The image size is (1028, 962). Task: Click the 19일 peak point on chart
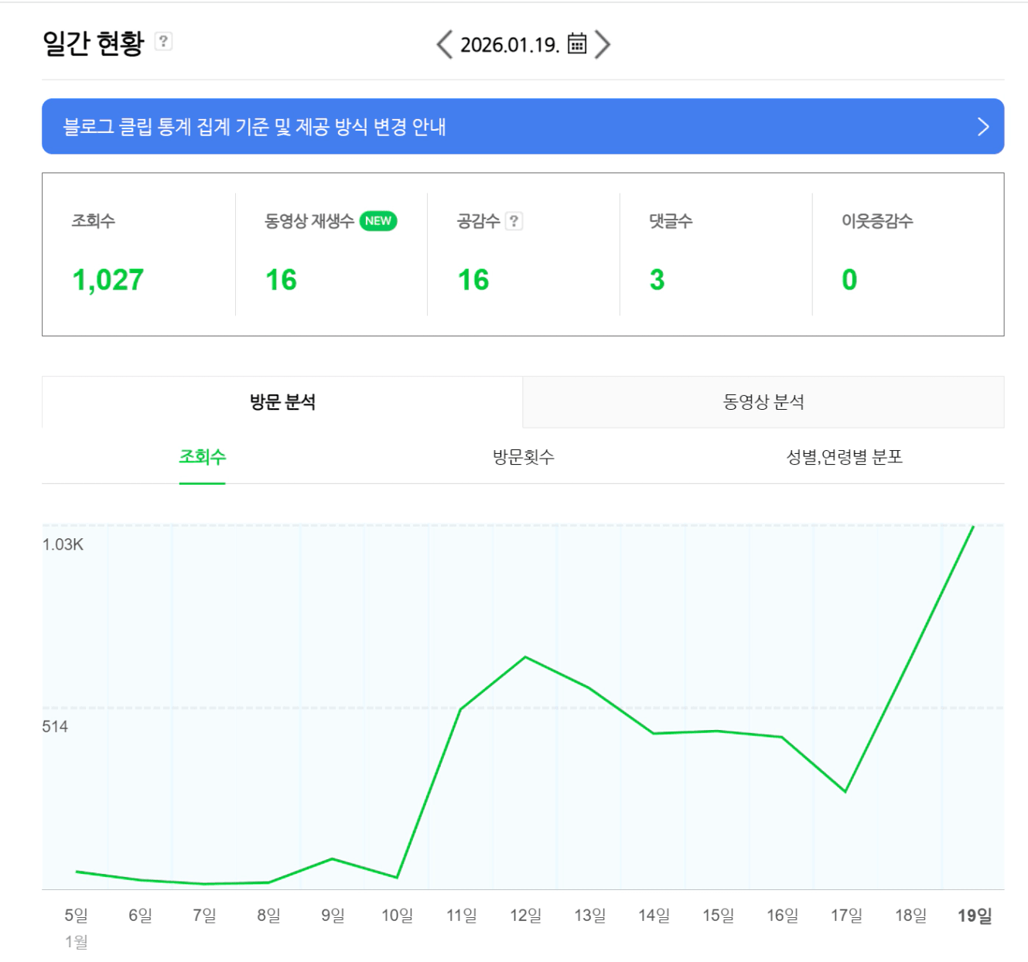(x=973, y=527)
